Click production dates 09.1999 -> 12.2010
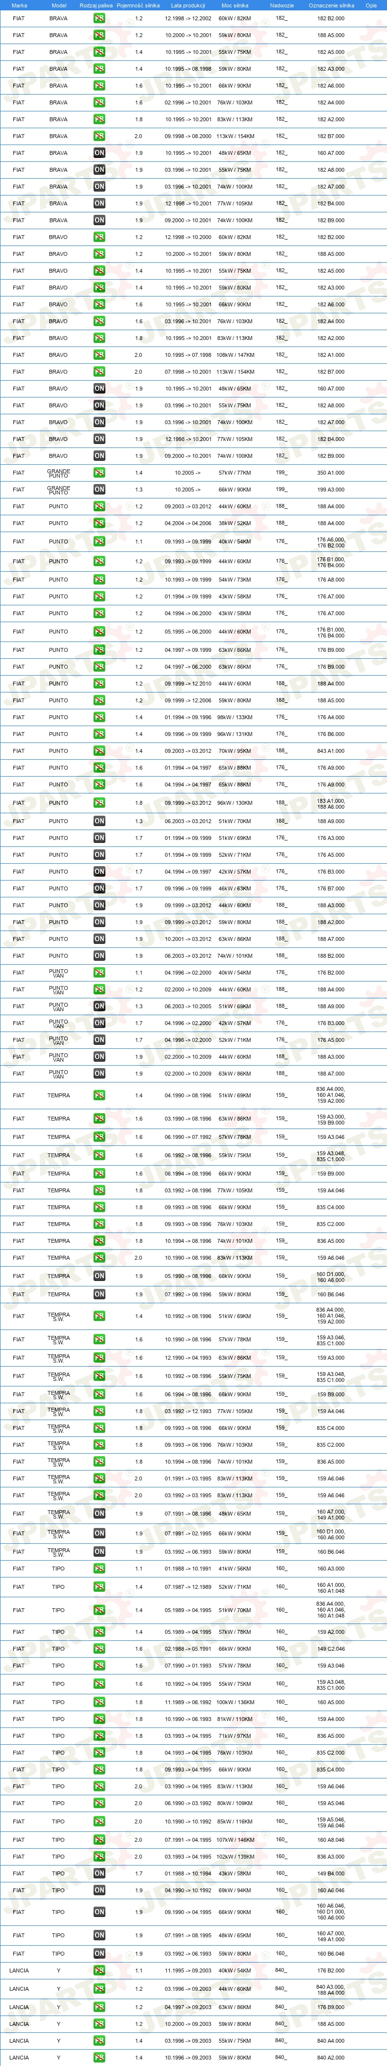387x2066 pixels. tap(188, 684)
